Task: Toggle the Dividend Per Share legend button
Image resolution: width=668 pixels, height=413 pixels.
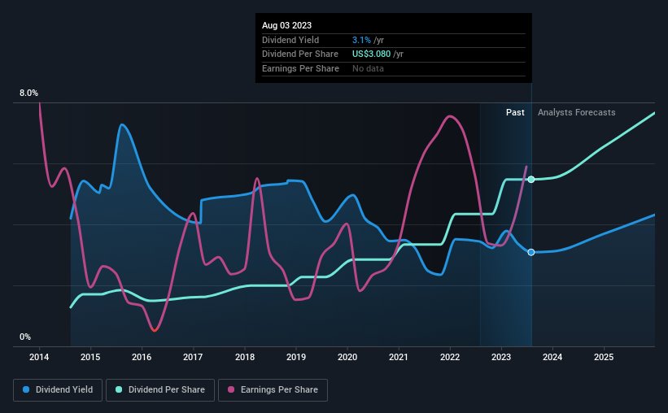Action: click(x=160, y=390)
